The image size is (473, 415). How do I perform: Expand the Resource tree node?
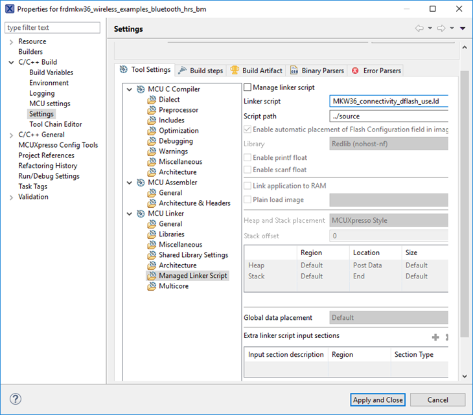pyautogui.click(x=11, y=41)
